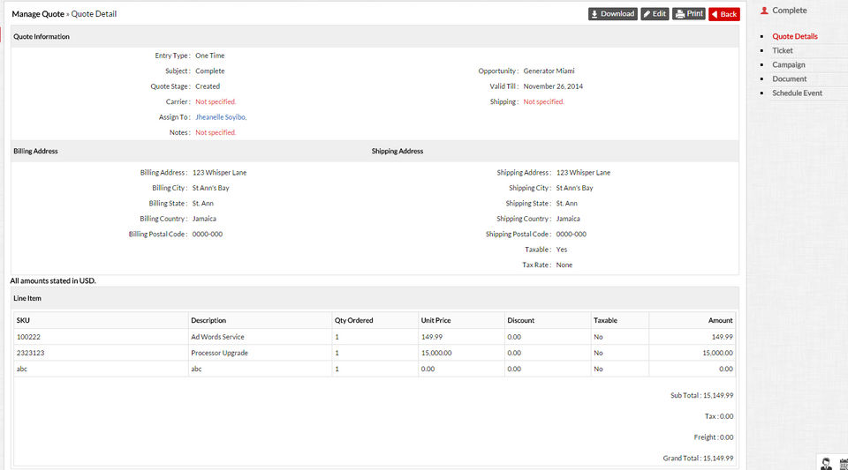The image size is (848, 470).
Task: Select Billing Address 123 Whisper Lane
Action: (x=219, y=173)
